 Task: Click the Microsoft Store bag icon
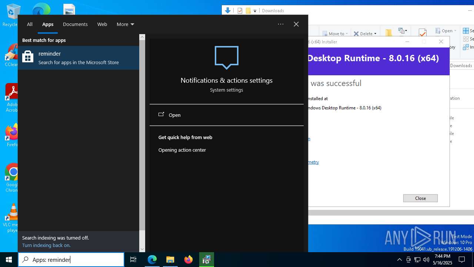[x=28, y=57]
